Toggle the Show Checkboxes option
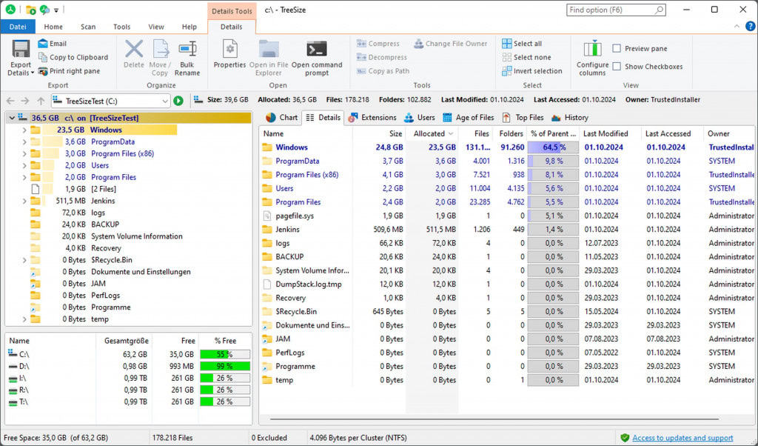 click(x=617, y=67)
